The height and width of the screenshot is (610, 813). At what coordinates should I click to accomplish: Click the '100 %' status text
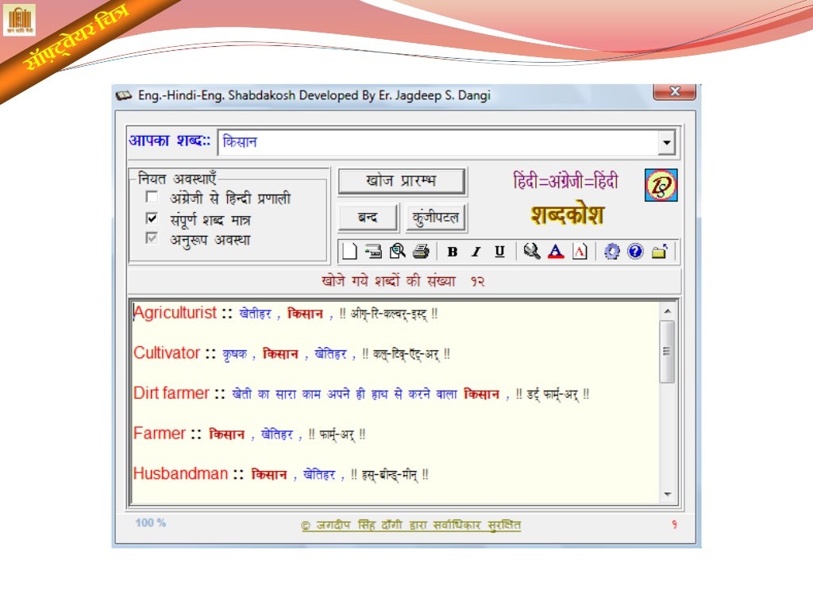(x=151, y=523)
